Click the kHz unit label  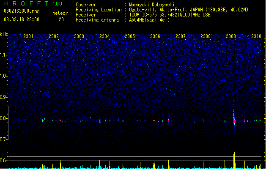coord(4,34)
